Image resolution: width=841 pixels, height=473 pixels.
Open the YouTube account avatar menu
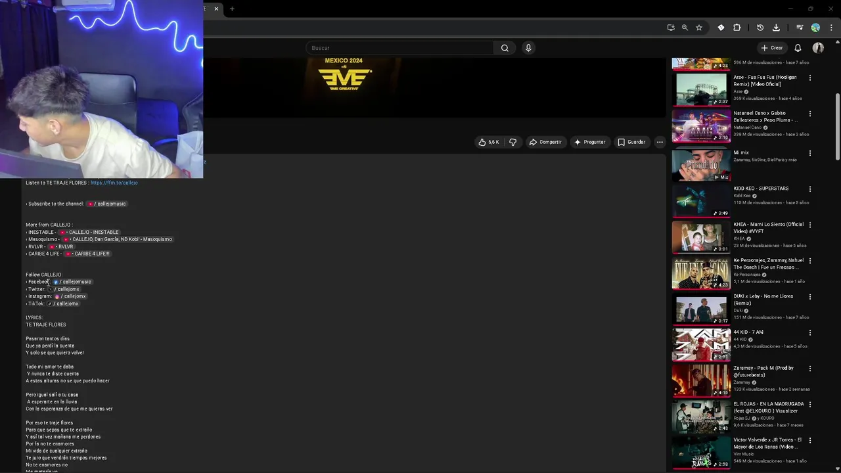pos(818,48)
